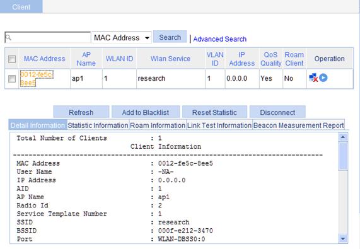
Task: Click the Search button
Action: (170, 37)
